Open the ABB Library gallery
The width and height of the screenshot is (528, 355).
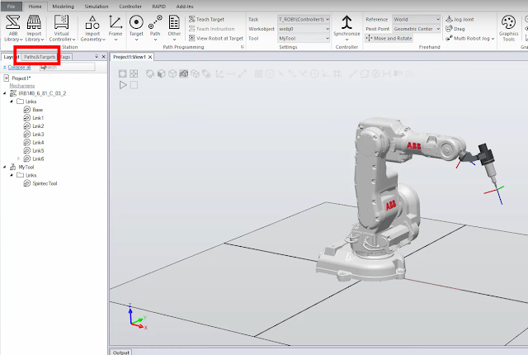click(x=13, y=28)
